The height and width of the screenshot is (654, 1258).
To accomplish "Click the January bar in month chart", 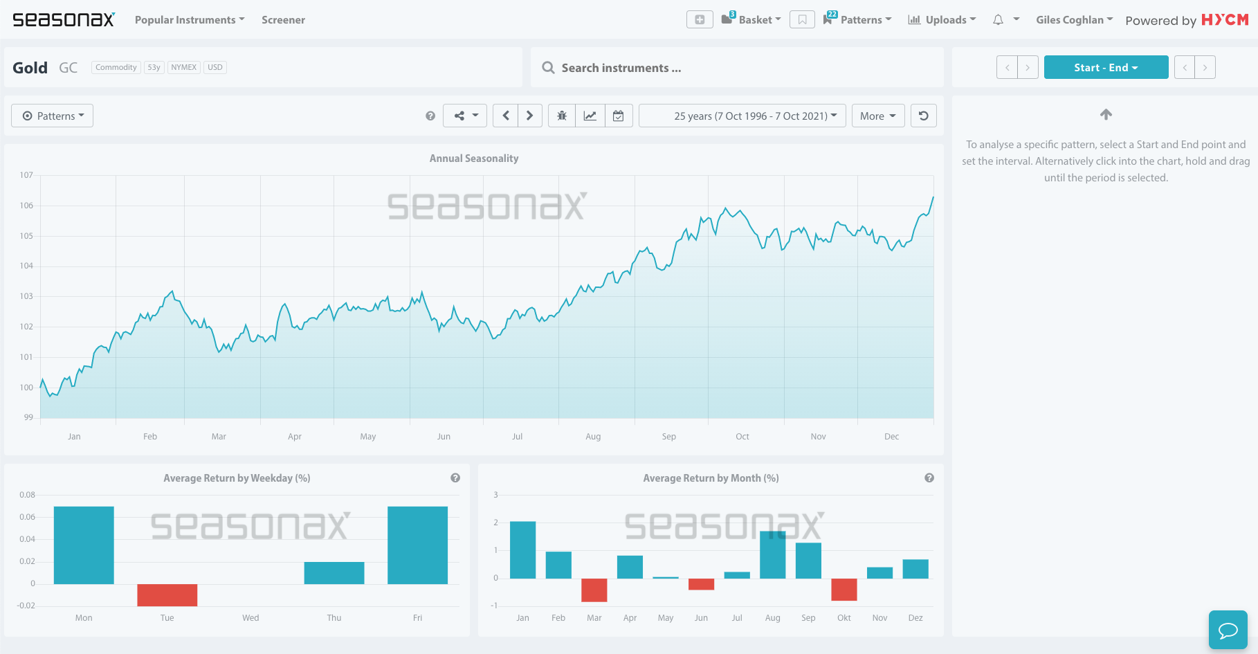I will pyautogui.click(x=523, y=550).
